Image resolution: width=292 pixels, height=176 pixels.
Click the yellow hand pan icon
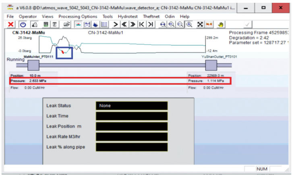coord(221,25)
